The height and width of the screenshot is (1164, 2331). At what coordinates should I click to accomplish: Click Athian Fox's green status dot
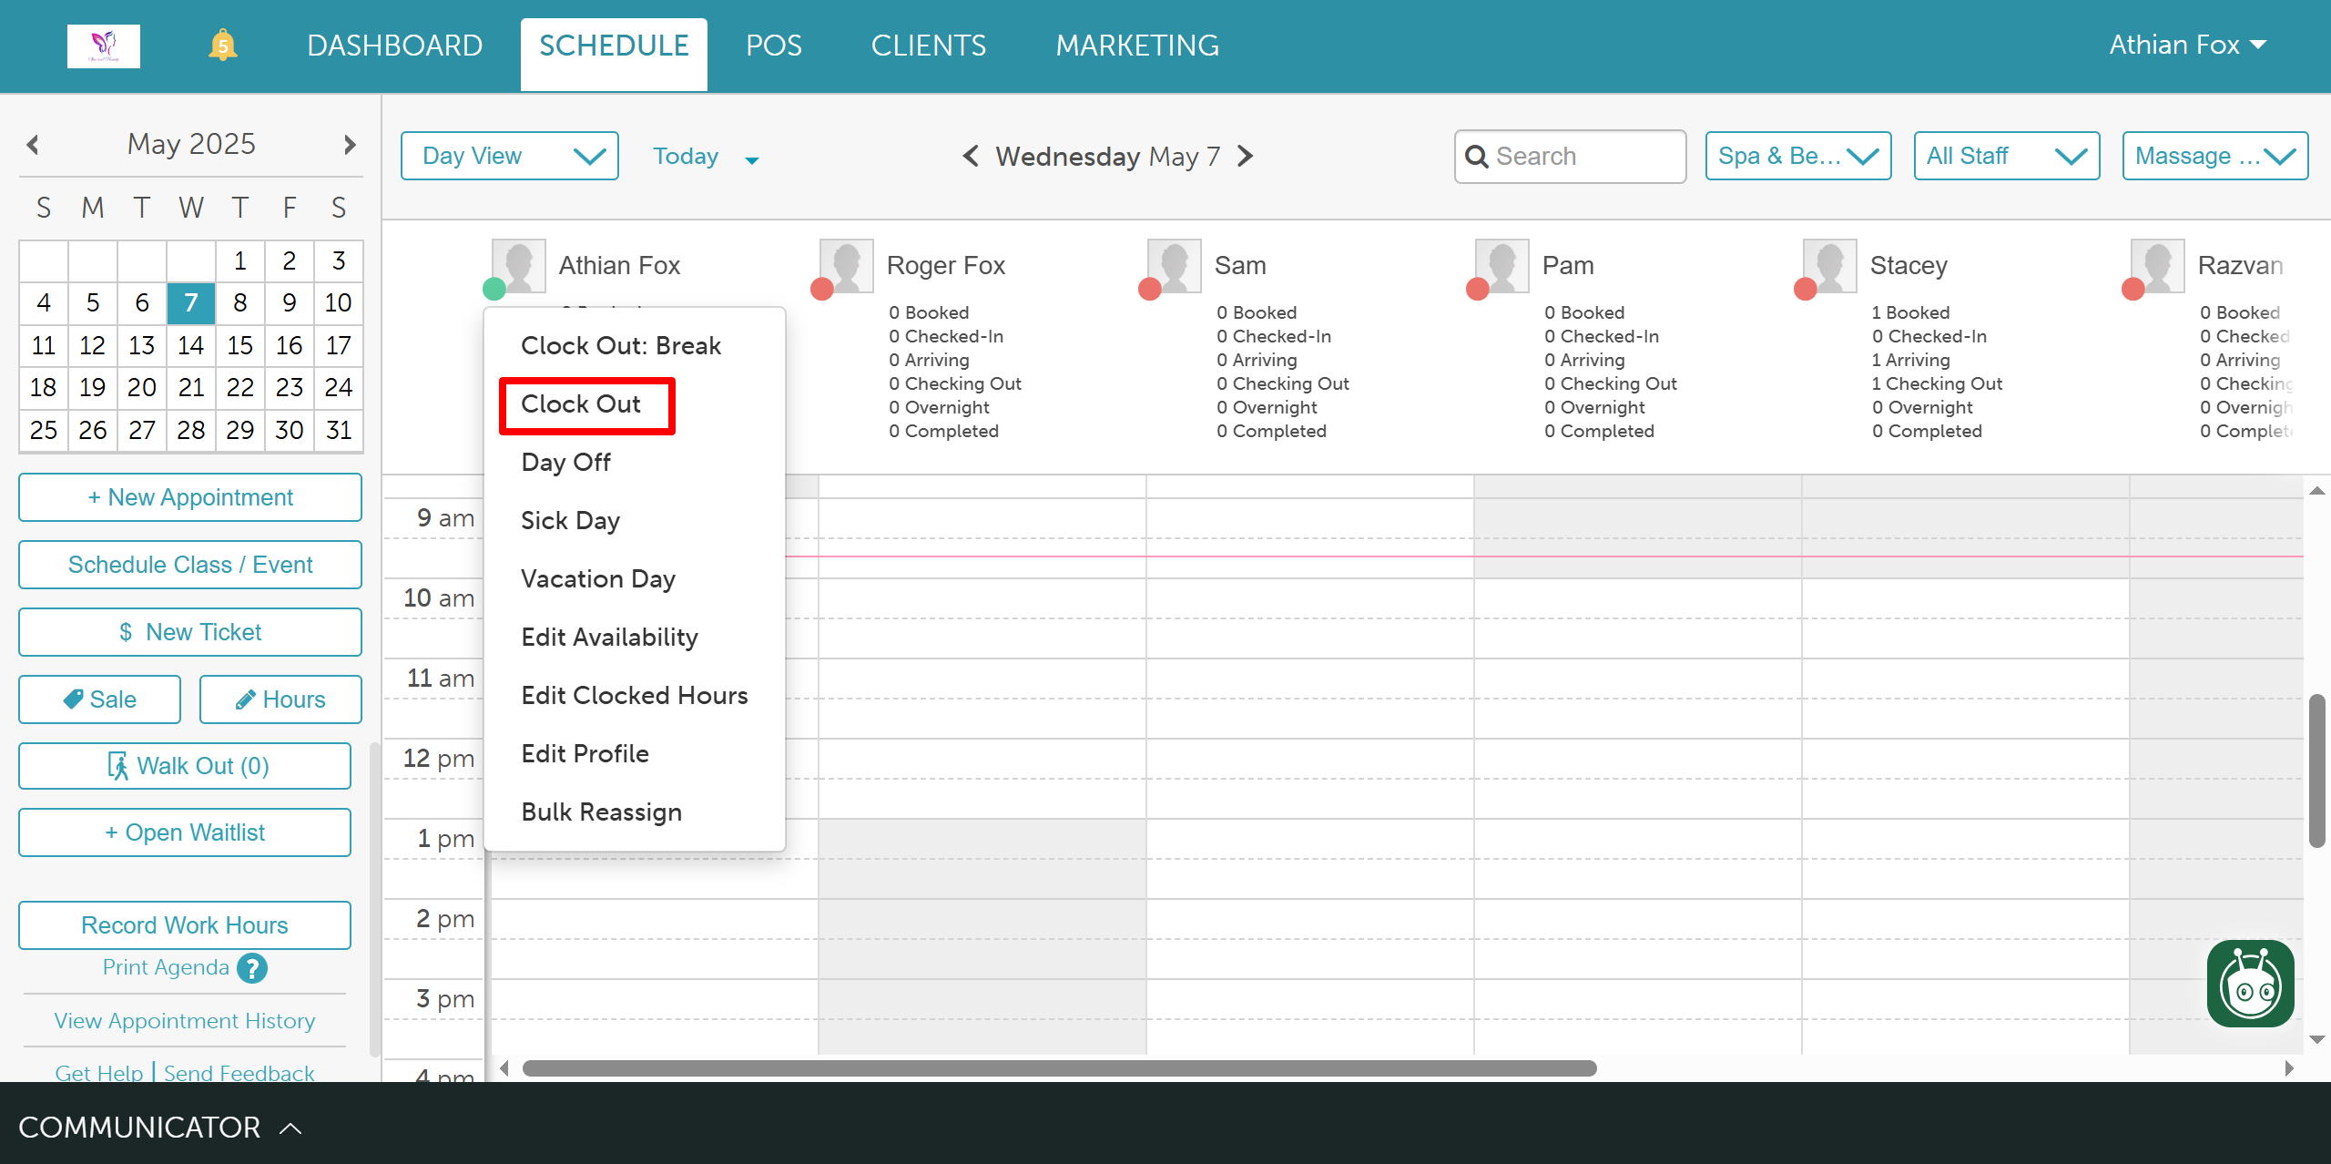[494, 290]
